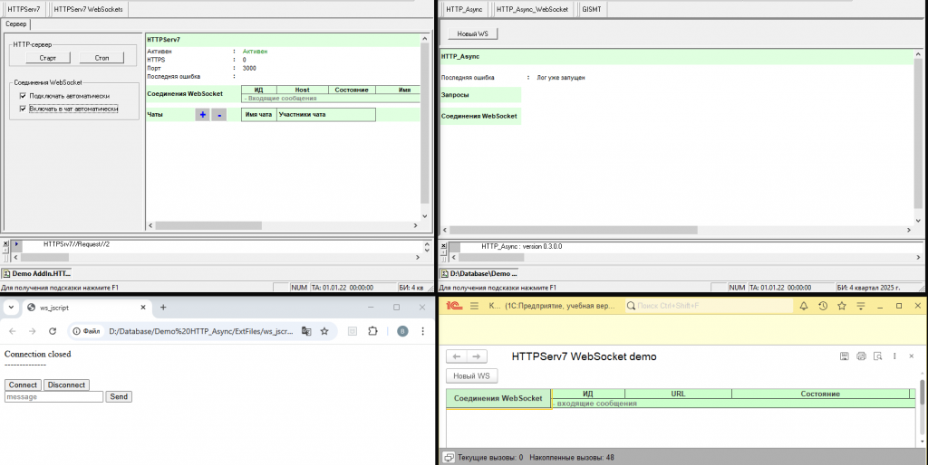Reload the ws_jscript page
This screenshot has height=465, width=928.
pos(53,331)
